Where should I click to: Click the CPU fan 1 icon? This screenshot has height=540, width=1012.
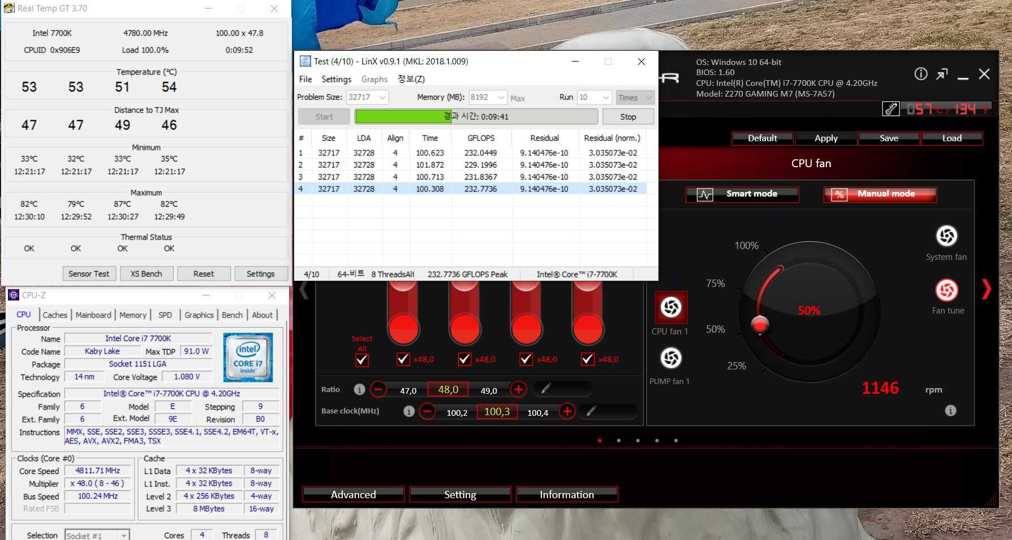coord(671,307)
